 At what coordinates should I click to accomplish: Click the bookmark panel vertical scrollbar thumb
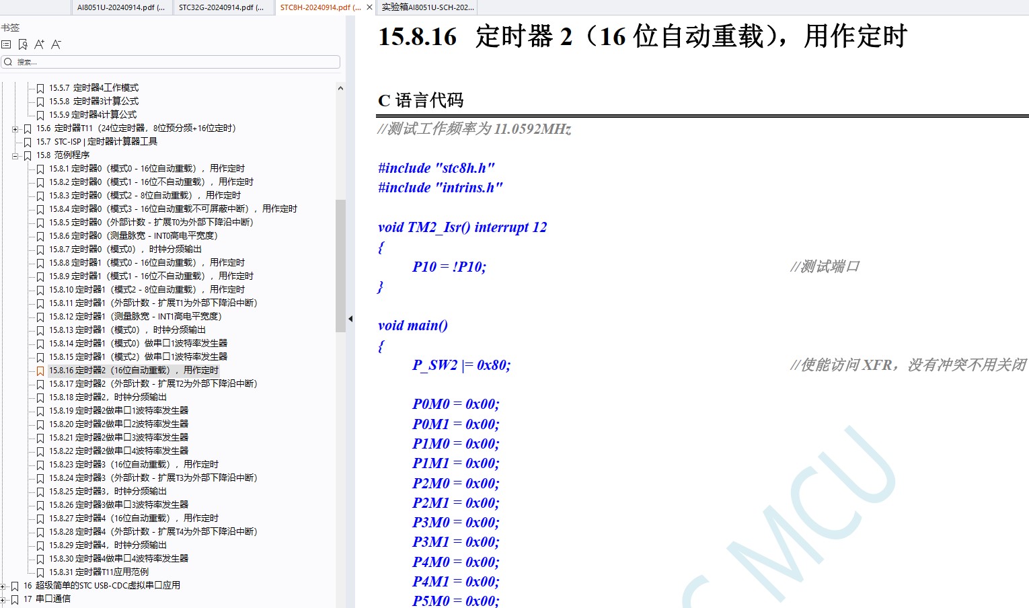(x=340, y=266)
